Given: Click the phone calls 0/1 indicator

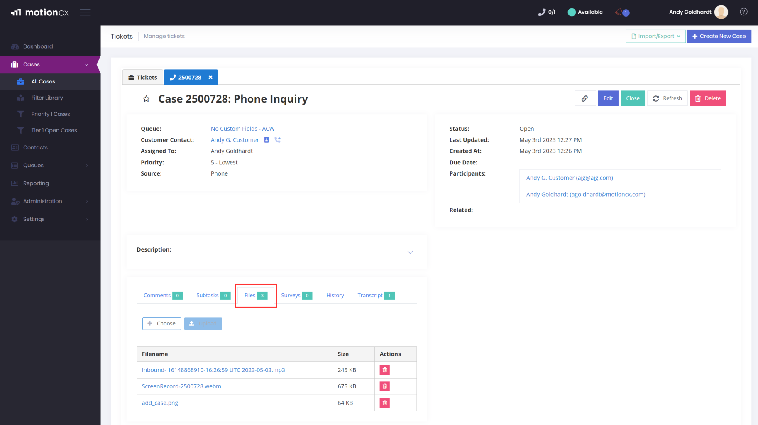Looking at the screenshot, I should 547,12.
